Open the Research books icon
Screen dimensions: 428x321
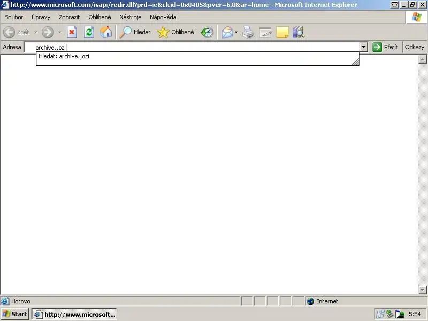coord(299,32)
